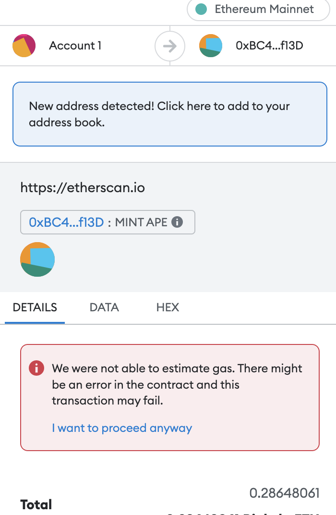Open the blue 0xBC4...f13D contract link
This screenshot has height=515, width=336.
(66, 222)
